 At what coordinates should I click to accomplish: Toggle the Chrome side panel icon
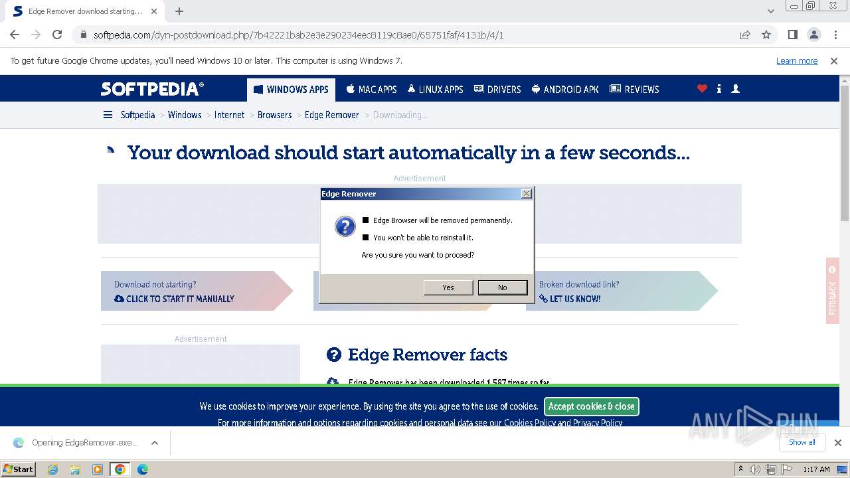click(x=792, y=35)
